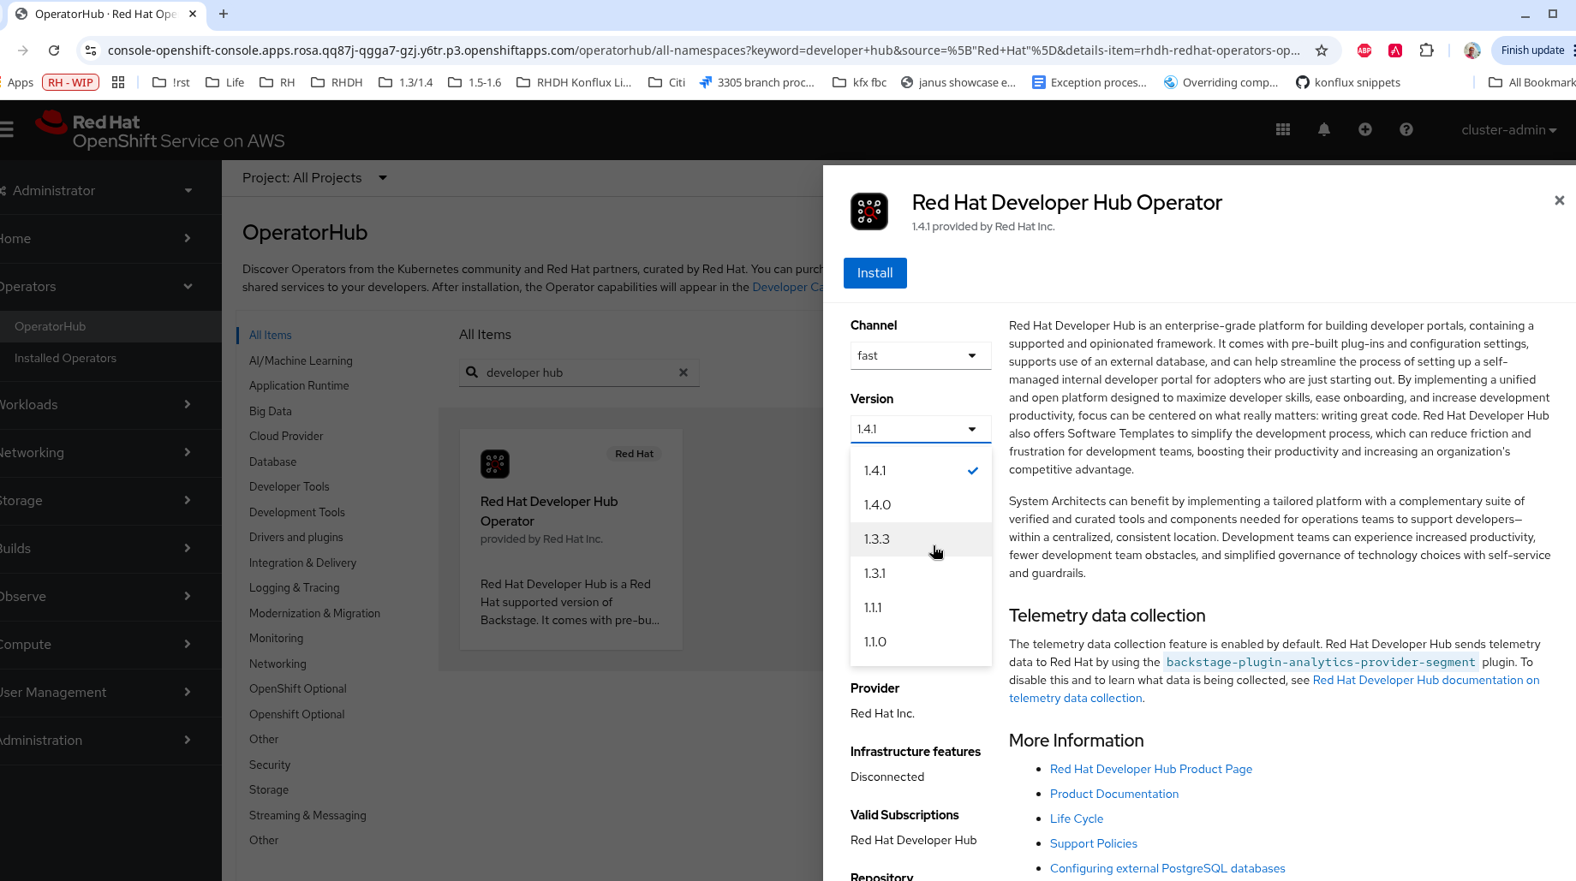Select version 1.4.0 from the list
Viewport: 1576px width, 881px height.
pos(921,504)
